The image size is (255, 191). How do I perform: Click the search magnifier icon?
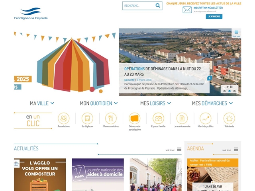[158, 6]
